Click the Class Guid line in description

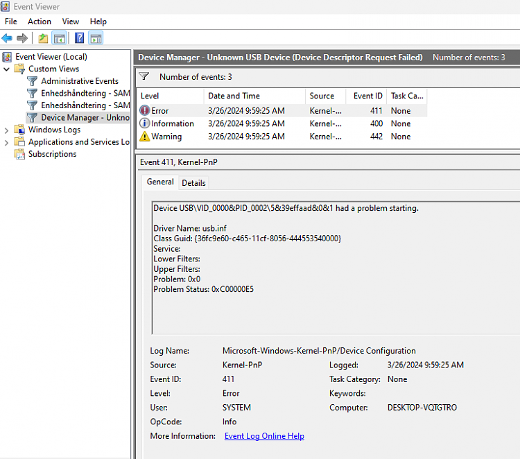(247, 239)
